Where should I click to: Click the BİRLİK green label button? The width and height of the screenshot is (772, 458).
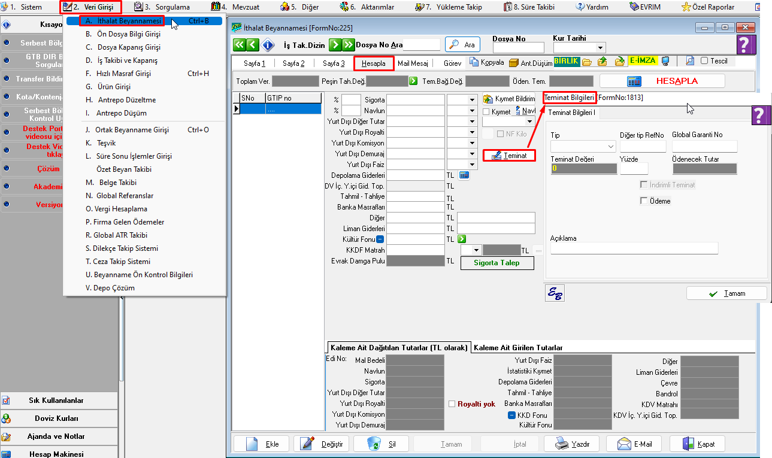[x=567, y=61]
